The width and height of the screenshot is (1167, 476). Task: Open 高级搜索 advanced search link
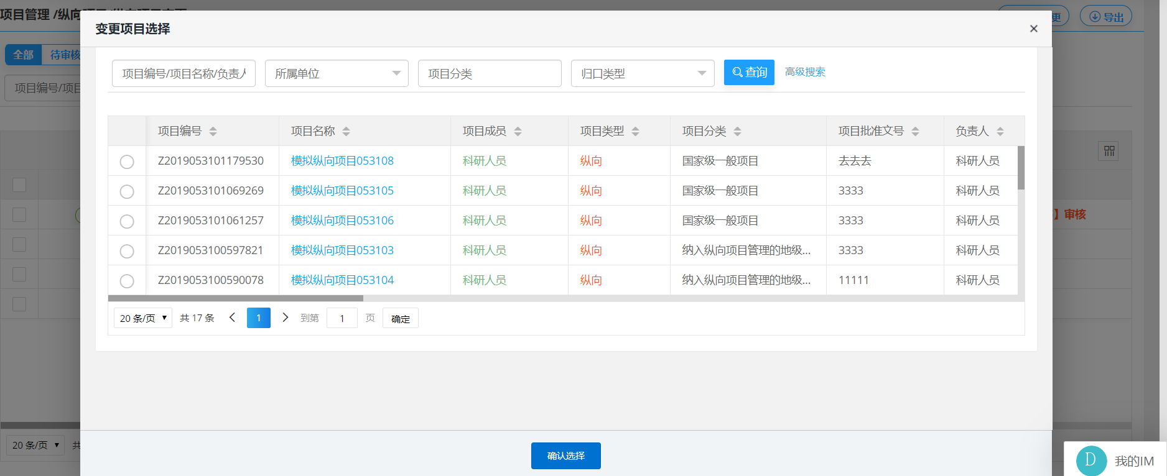(805, 72)
